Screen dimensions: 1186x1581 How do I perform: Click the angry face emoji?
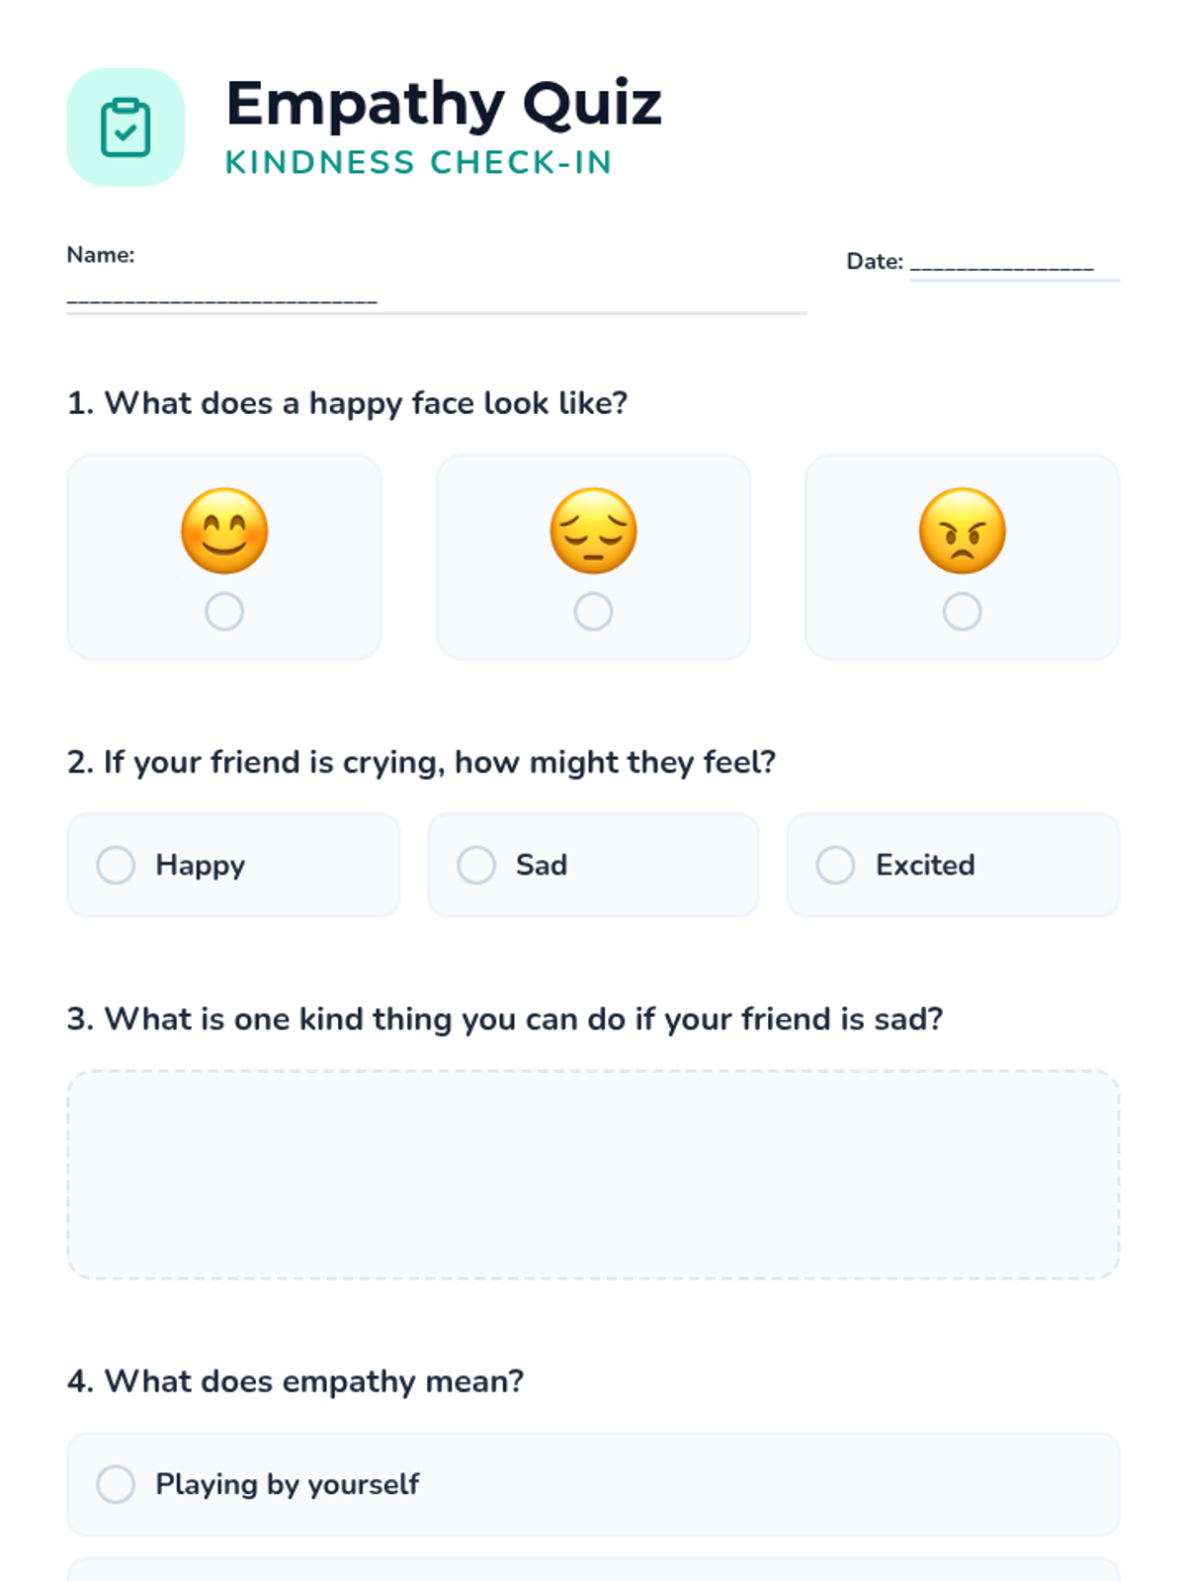coord(962,531)
